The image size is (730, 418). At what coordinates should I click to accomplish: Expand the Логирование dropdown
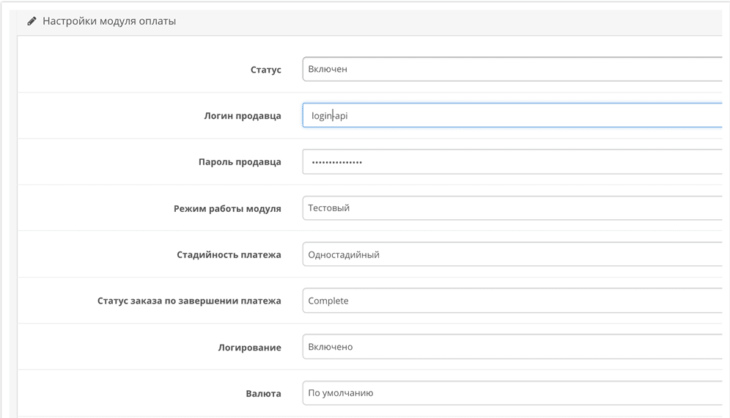(512, 347)
